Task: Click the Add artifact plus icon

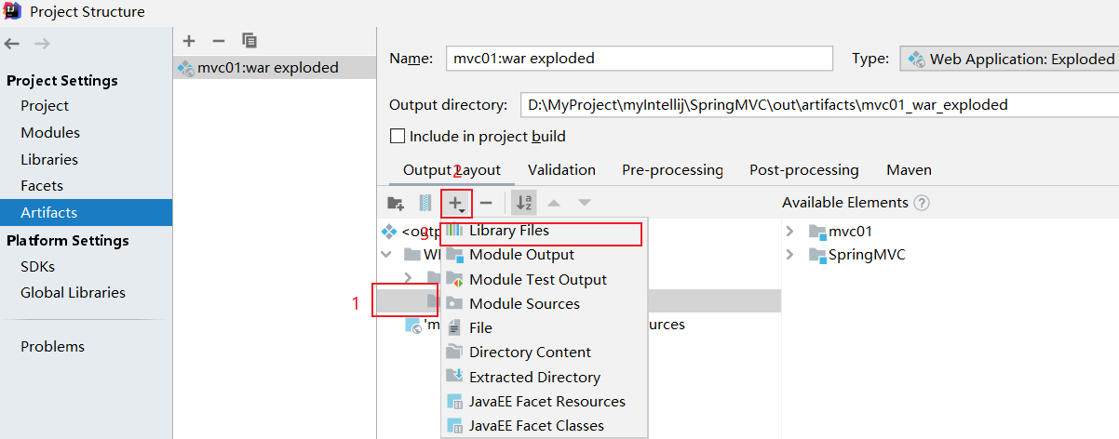Action: [x=189, y=41]
